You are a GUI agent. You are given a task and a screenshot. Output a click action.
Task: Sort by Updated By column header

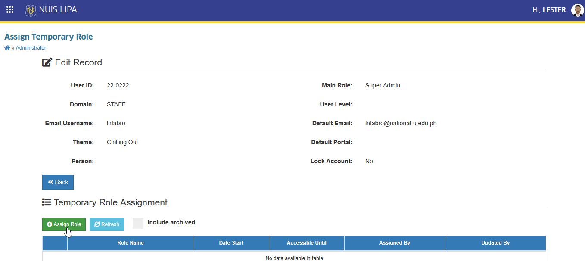495,243
